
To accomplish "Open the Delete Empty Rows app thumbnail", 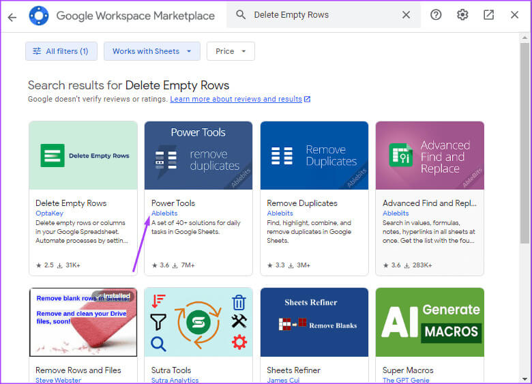I will 83,156.
